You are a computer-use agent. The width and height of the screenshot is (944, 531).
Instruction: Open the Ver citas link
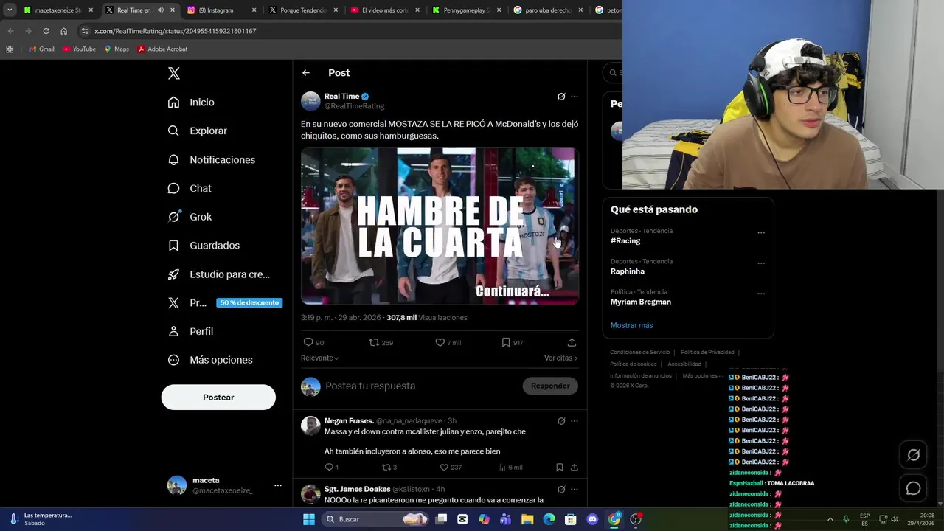560,358
